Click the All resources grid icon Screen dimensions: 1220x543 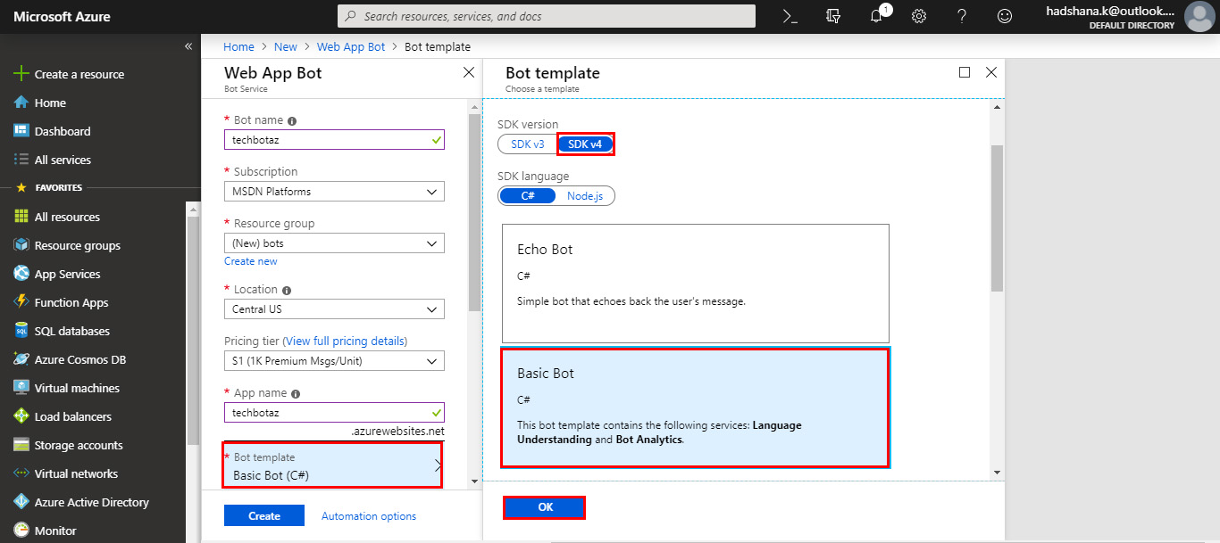[21, 217]
